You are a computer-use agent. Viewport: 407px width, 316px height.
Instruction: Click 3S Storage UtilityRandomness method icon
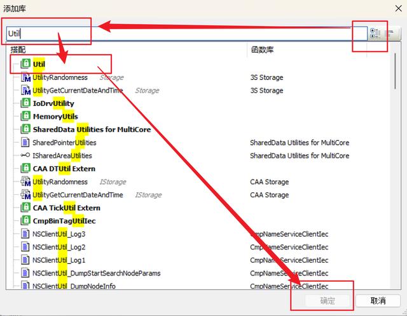(x=25, y=77)
